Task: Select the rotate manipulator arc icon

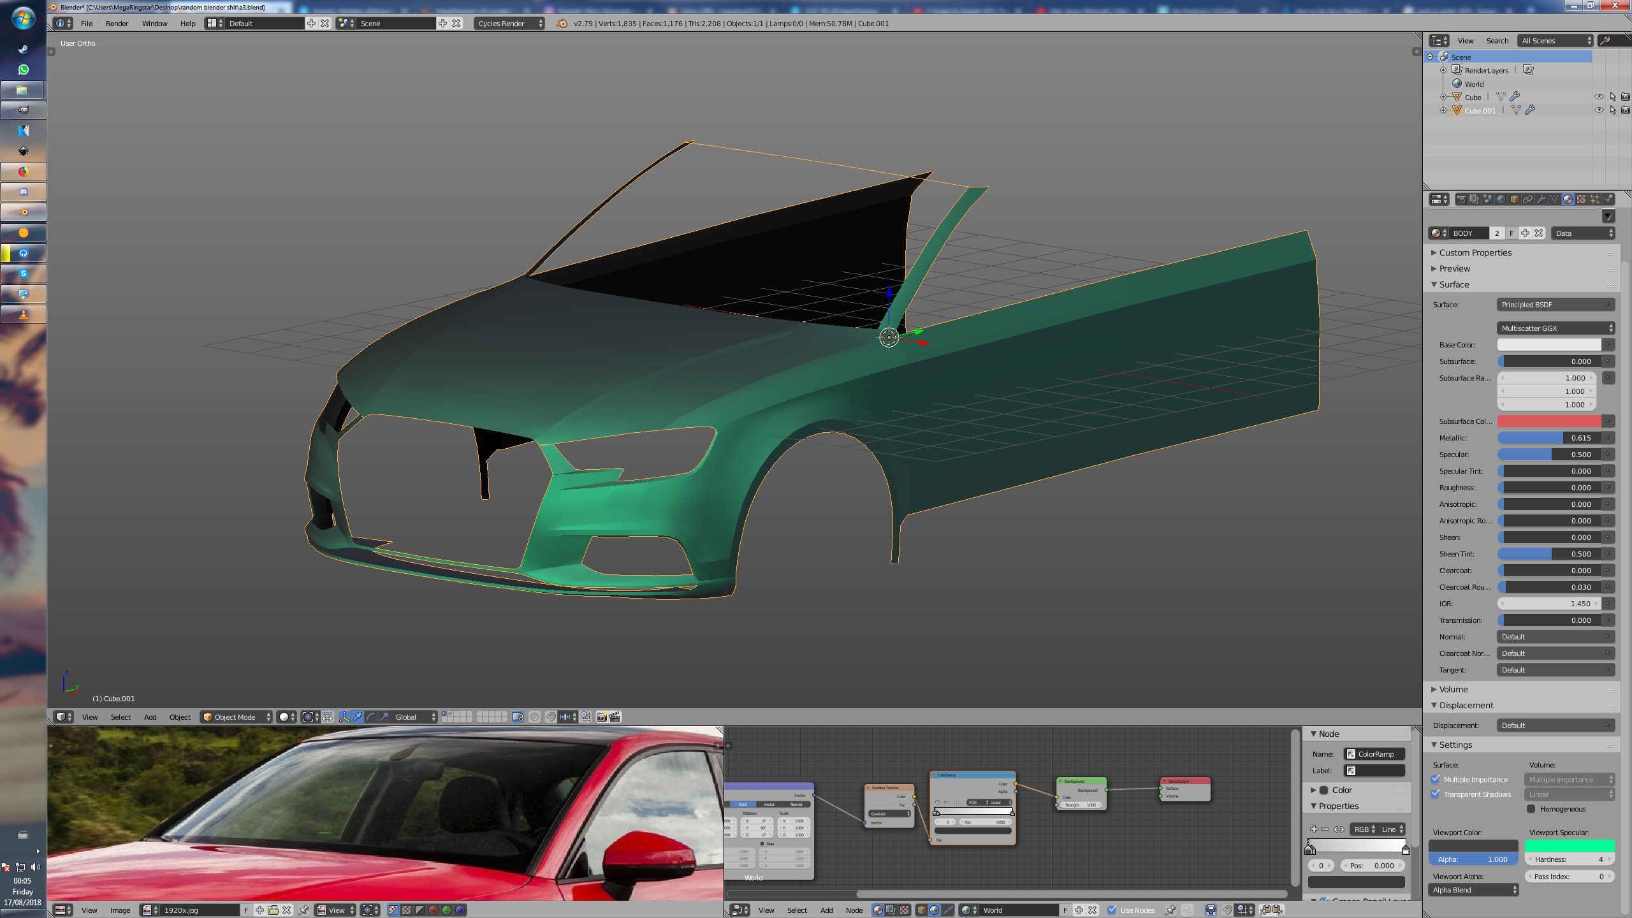Action: 371,717
